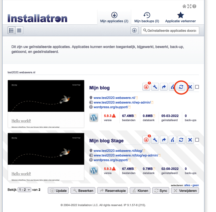Click the bottom Bewerken button

83,191
